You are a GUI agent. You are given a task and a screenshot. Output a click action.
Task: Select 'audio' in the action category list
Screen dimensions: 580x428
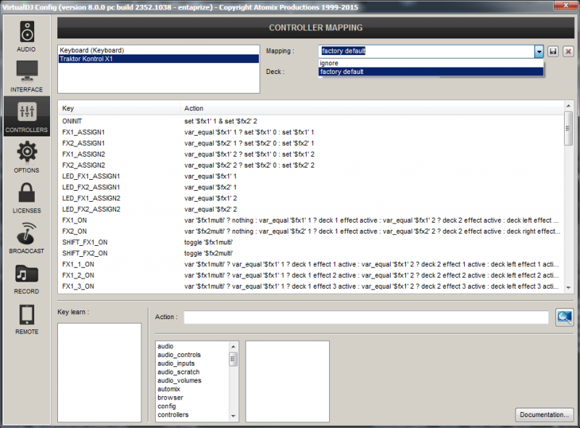(x=193, y=346)
